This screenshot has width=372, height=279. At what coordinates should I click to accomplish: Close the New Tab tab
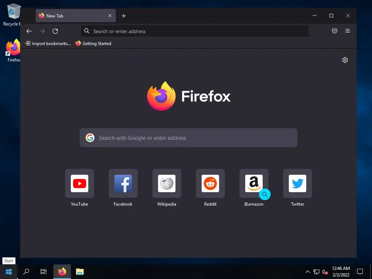click(110, 16)
